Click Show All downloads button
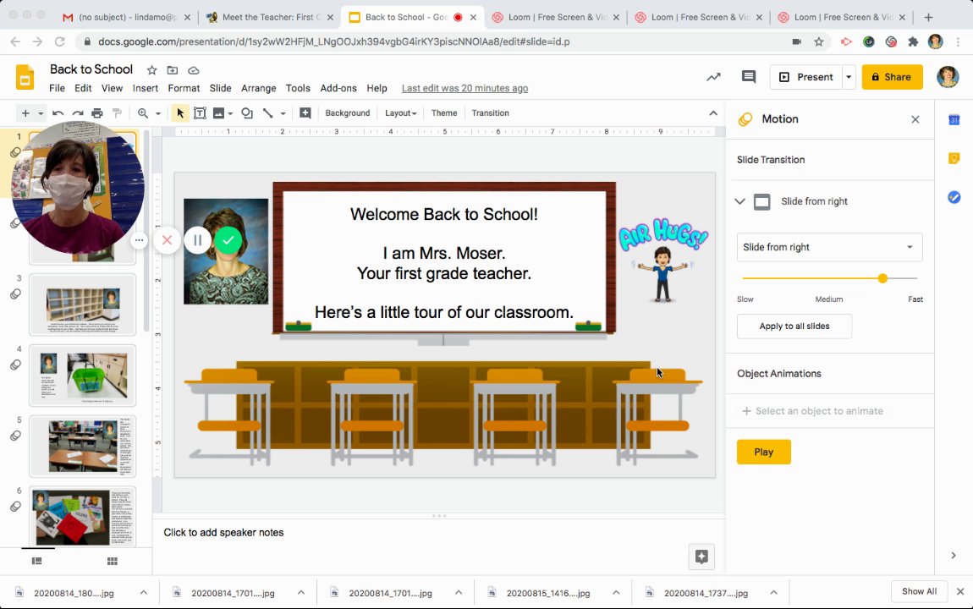 coord(919,591)
